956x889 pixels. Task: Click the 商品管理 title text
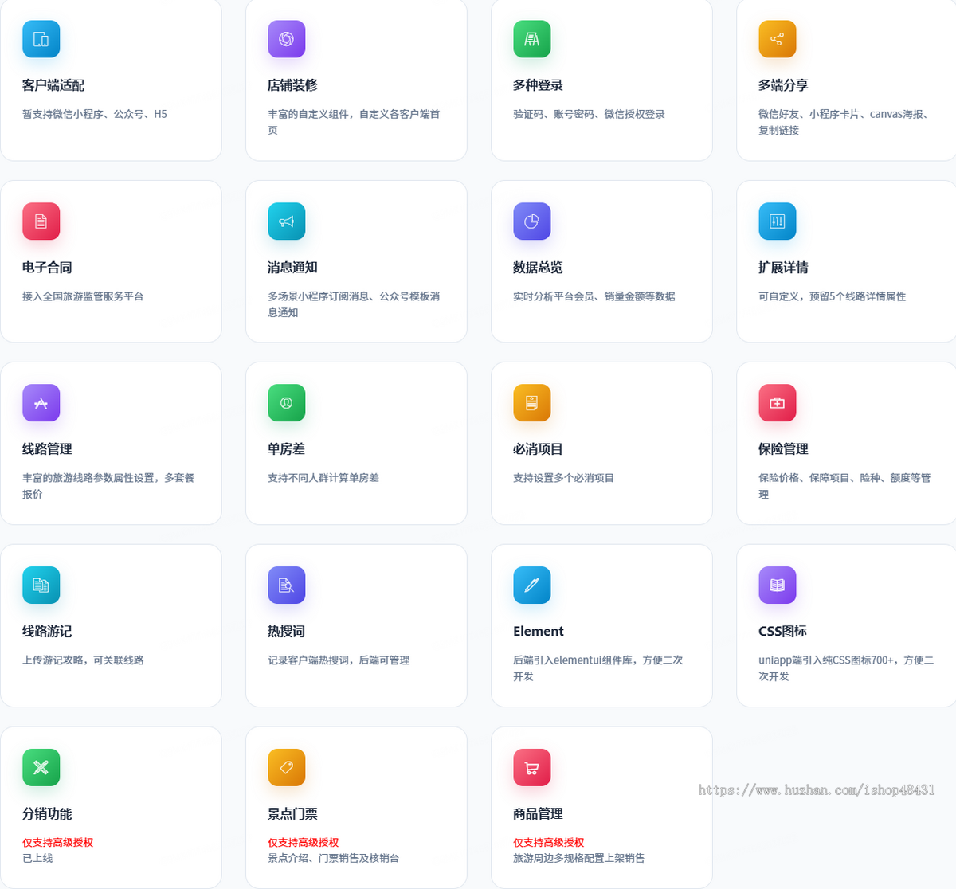[538, 814]
